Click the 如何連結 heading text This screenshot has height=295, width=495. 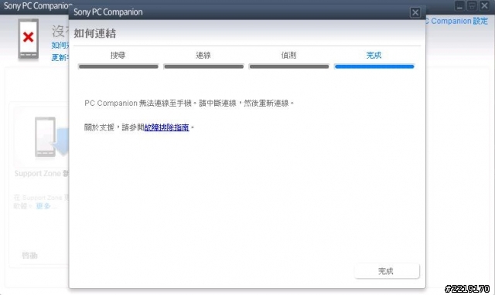[x=94, y=33]
